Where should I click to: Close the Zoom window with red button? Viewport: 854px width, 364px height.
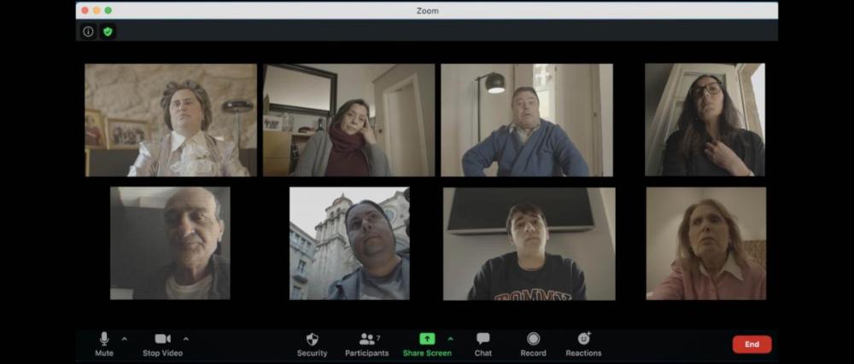pos(85,10)
